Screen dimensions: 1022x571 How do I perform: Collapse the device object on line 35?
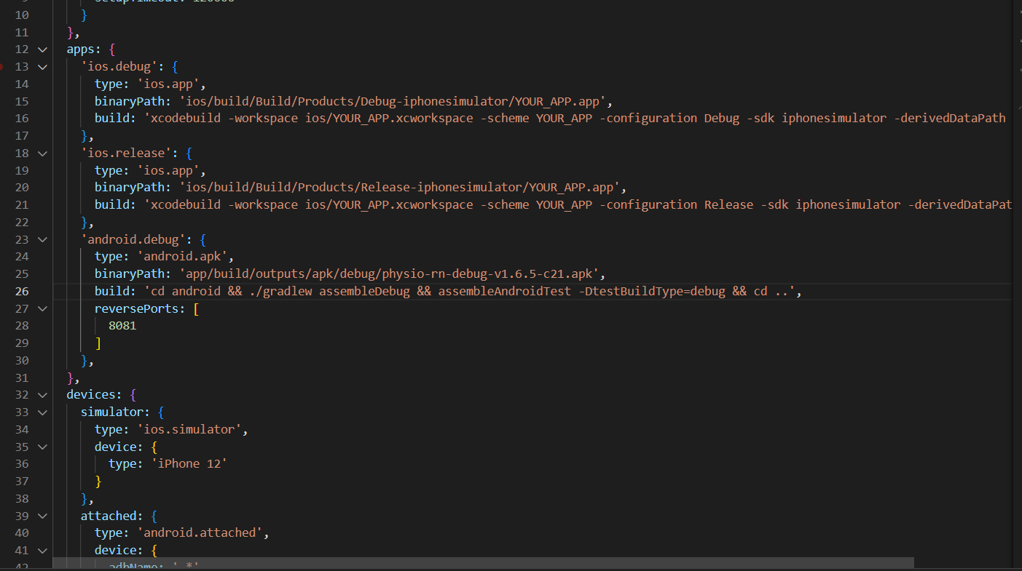point(42,447)
